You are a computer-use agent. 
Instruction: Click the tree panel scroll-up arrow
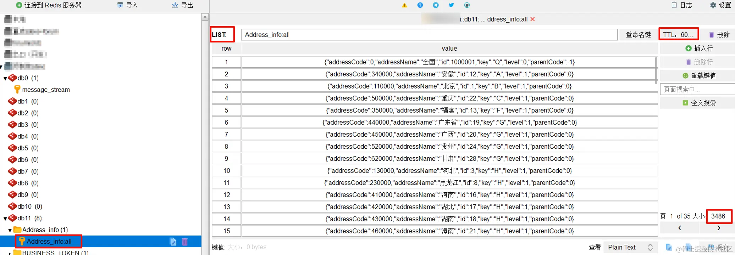pyautogui.click(x=205, y=17)
